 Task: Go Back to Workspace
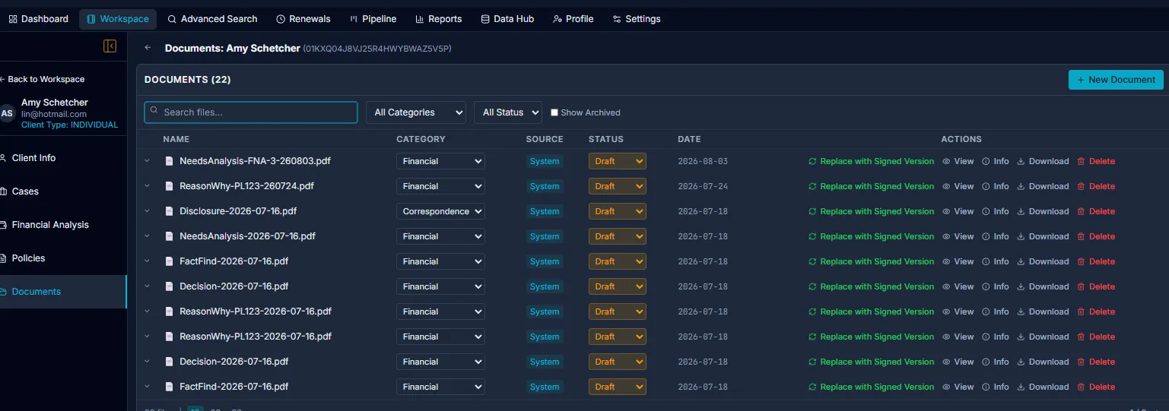[42, 79]
